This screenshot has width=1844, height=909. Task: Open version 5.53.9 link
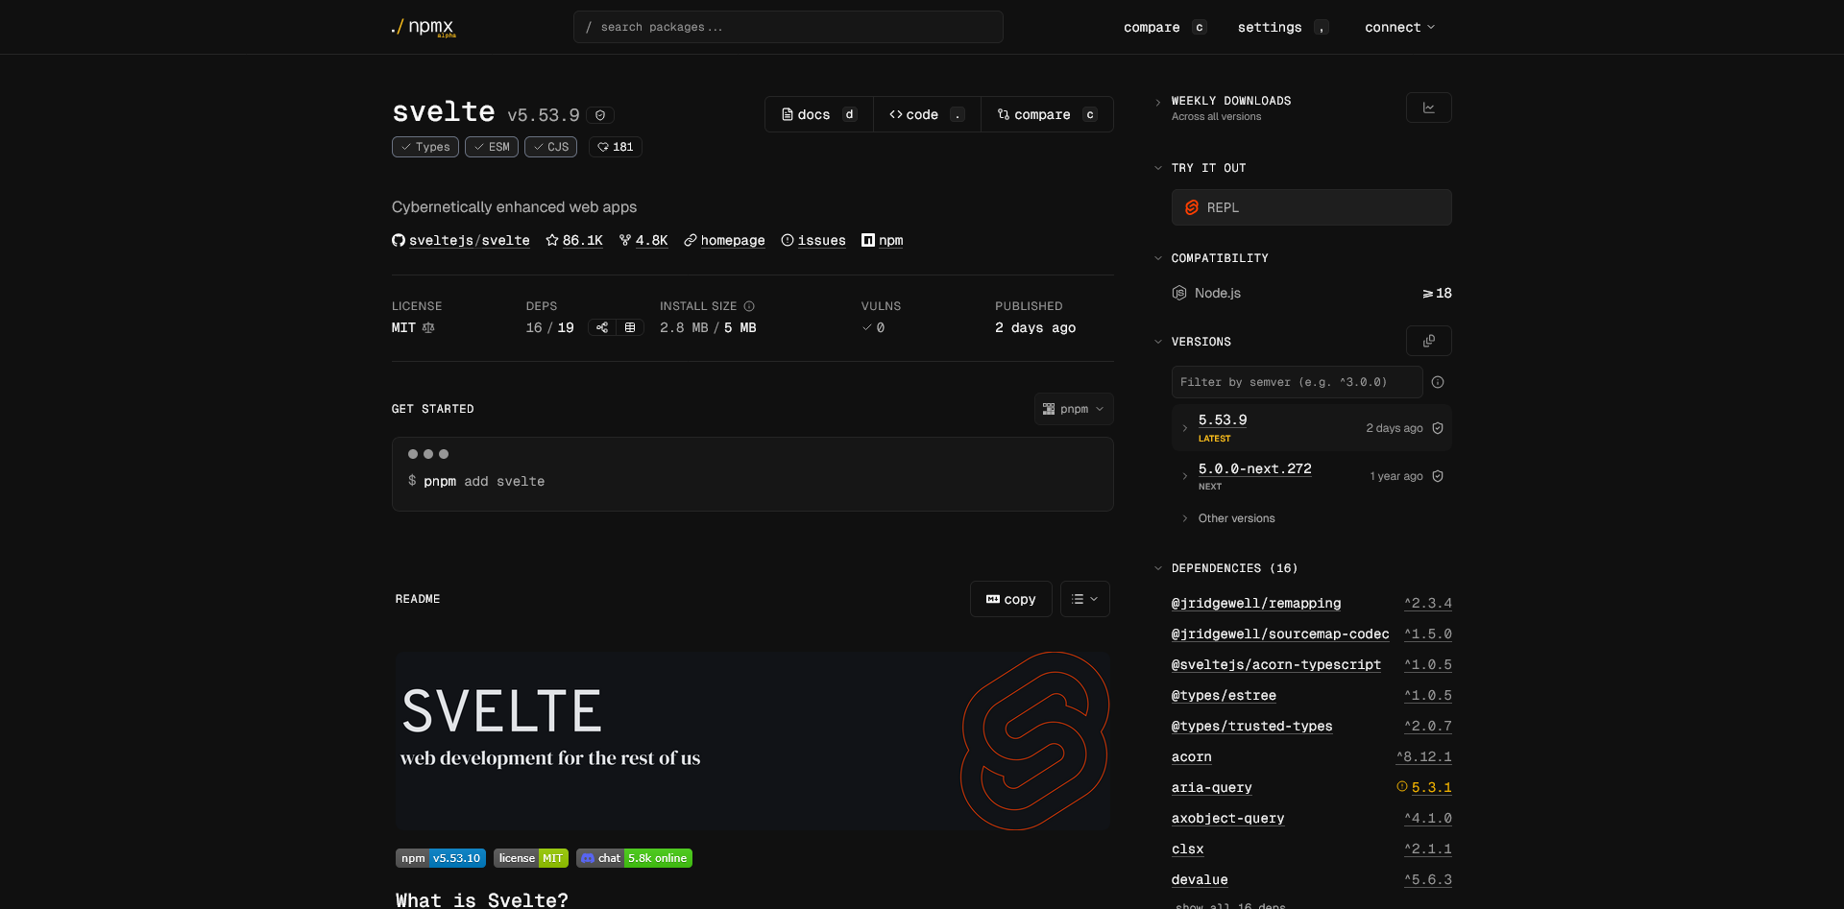(1223, 420)
